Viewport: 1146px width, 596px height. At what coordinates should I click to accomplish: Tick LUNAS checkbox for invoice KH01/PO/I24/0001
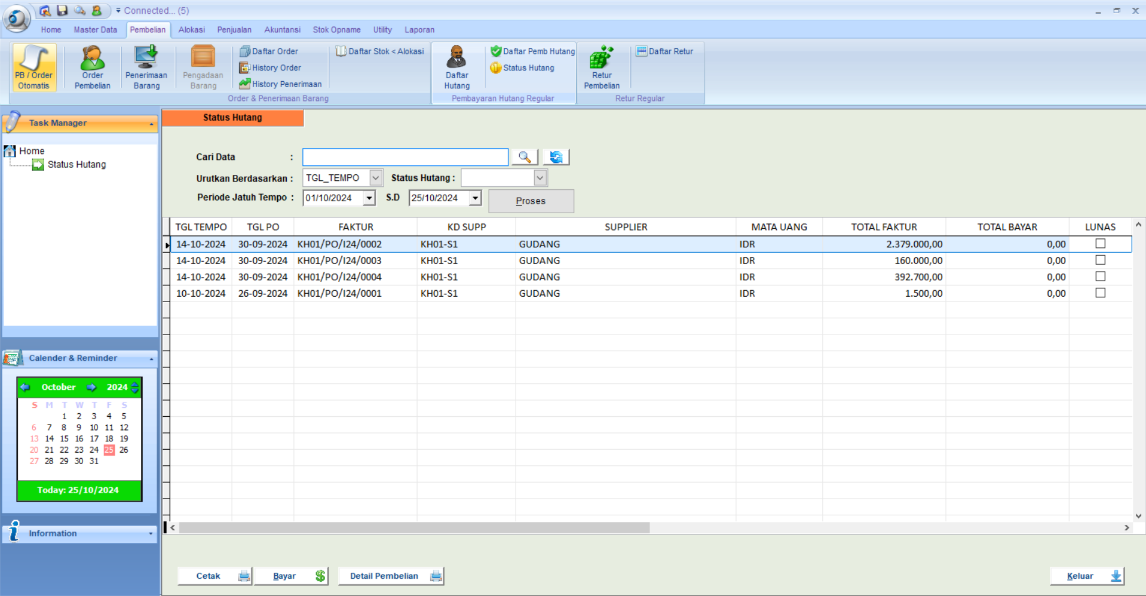1100,293
